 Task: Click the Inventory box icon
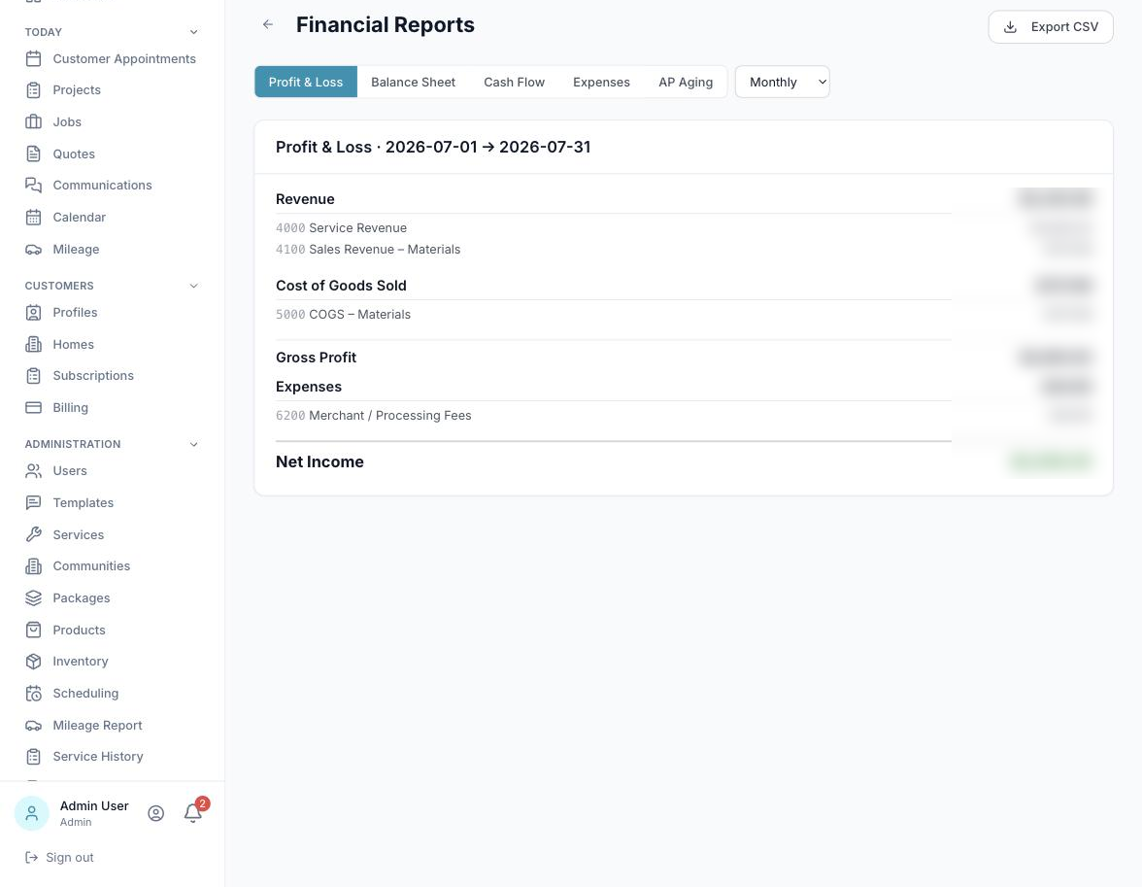pos(33,661)
